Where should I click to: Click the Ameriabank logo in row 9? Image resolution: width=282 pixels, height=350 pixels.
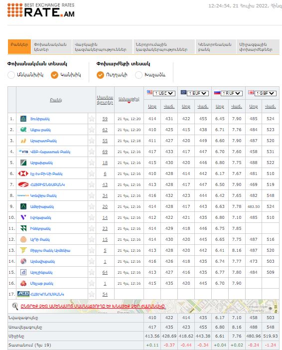(x=23, y=206)
